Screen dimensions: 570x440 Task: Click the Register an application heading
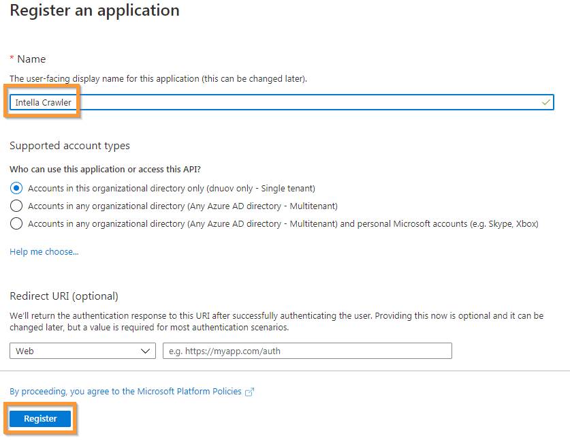[x=95, y=10]
